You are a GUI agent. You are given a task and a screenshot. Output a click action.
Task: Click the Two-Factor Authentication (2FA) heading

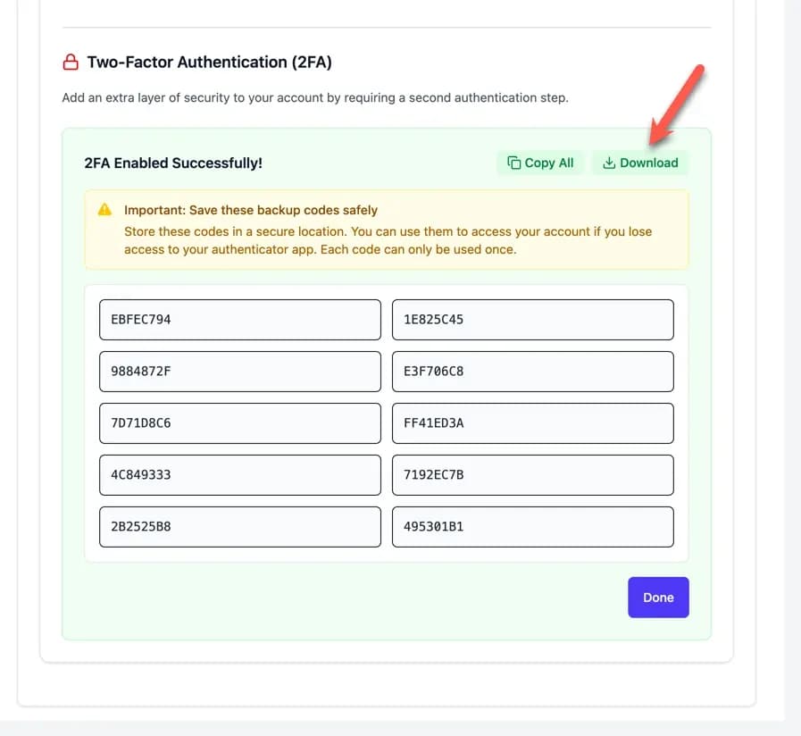(209, 63)
